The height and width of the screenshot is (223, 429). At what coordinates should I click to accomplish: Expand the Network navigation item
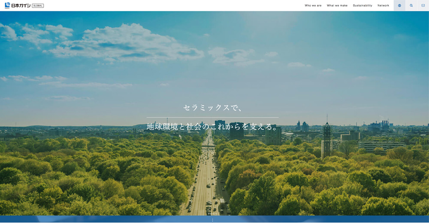(x=383, y=6)
